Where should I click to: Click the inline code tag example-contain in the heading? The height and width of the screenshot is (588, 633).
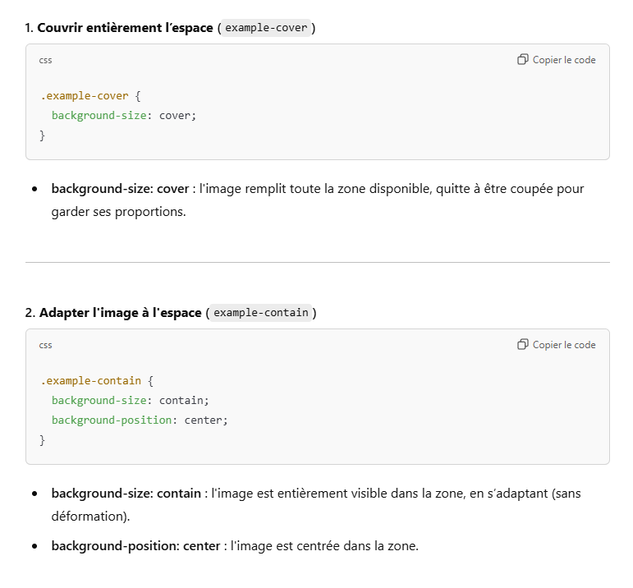260,313
